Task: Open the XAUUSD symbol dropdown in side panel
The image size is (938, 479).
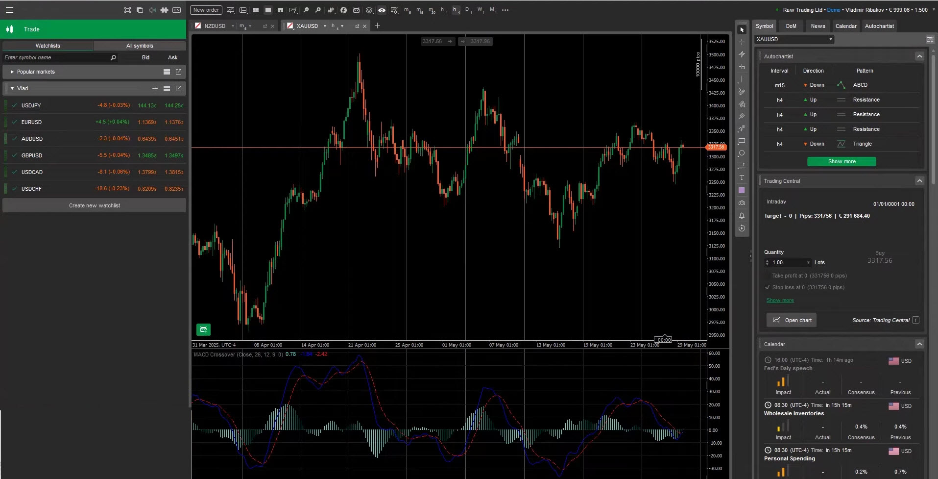Action: pos(830,39)
